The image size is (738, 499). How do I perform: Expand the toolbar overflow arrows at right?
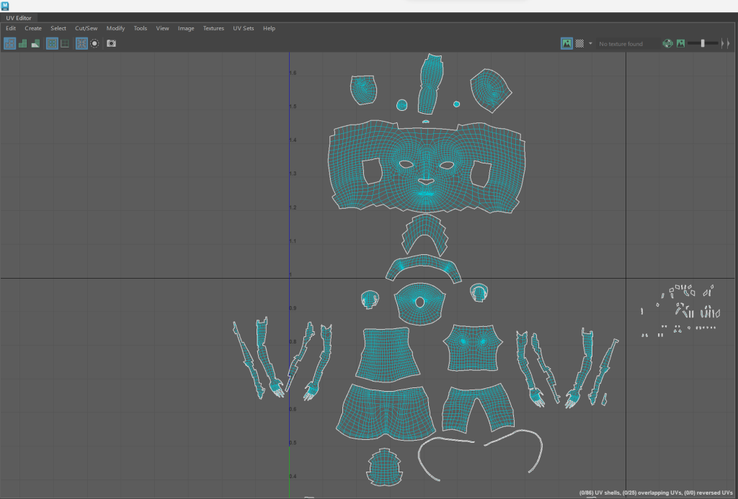coord(726,44)
